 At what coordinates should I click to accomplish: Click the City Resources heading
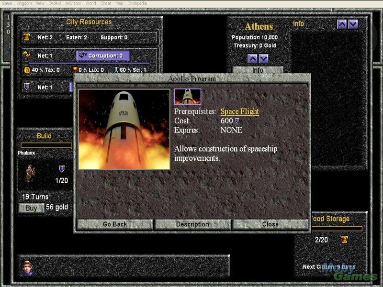tap(89, 22)
